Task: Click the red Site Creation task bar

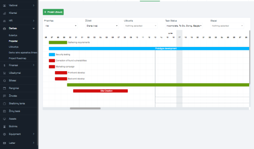Action: 100,91
